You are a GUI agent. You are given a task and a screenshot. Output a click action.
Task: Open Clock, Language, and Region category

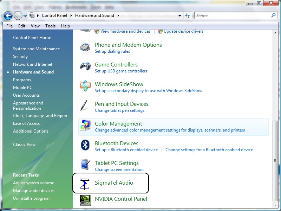click(40, 116)
